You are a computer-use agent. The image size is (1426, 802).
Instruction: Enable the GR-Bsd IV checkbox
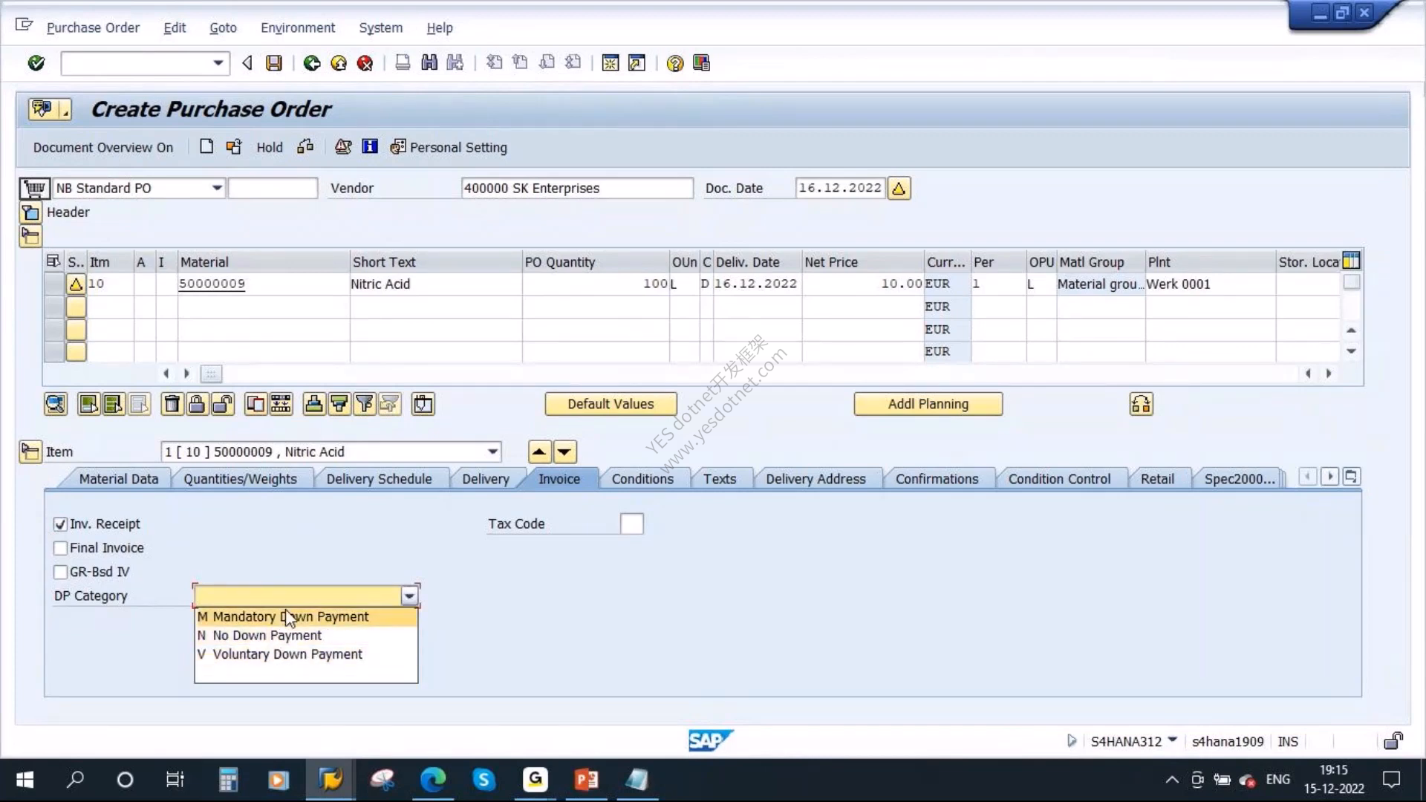point(61,572)
